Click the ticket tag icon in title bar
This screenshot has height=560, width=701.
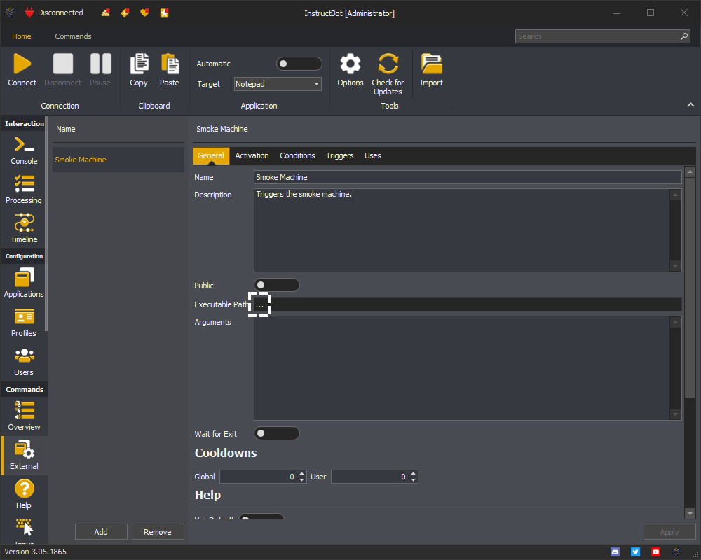(125, 13)
